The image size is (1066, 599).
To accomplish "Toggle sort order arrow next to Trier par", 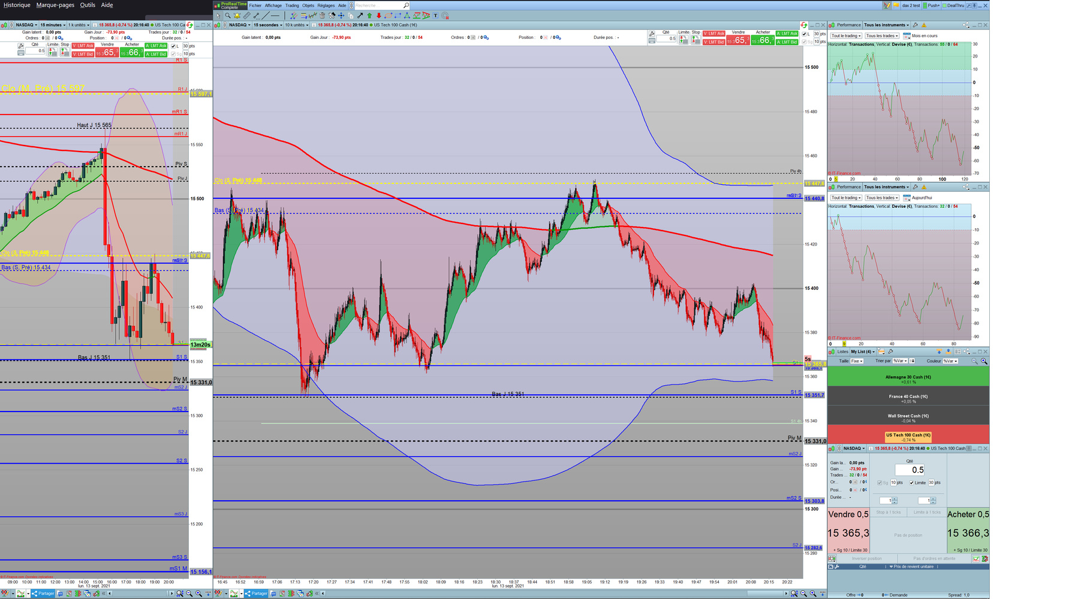I will [912, 361].
